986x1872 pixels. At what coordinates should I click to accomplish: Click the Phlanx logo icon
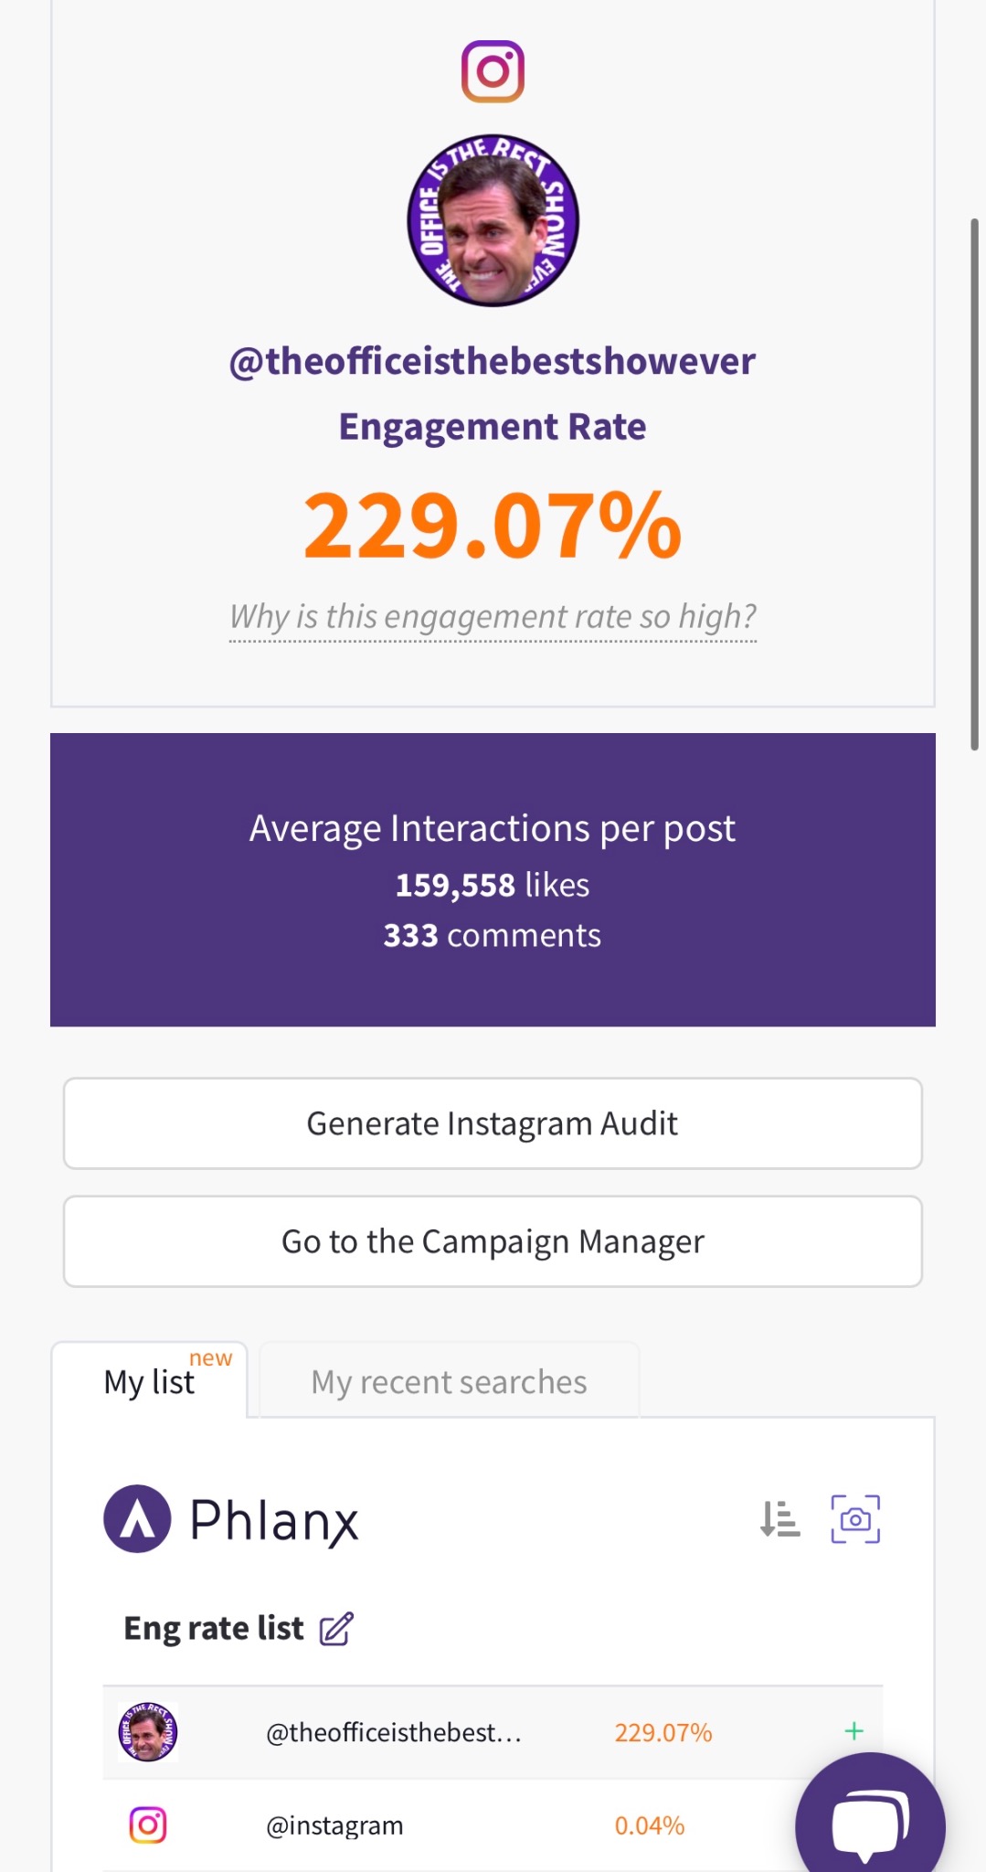[138, 1519]
